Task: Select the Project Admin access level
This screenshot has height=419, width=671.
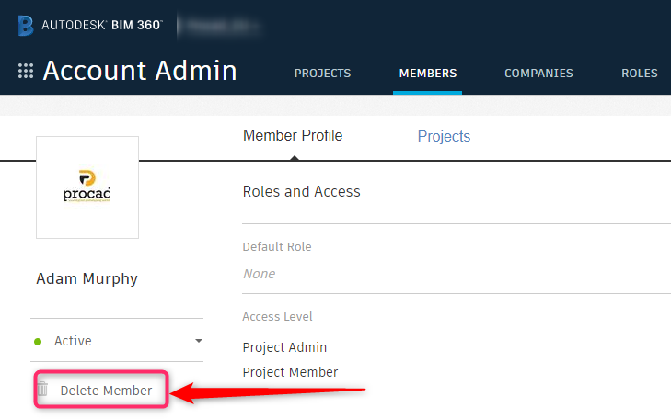Action: point(284,347)
